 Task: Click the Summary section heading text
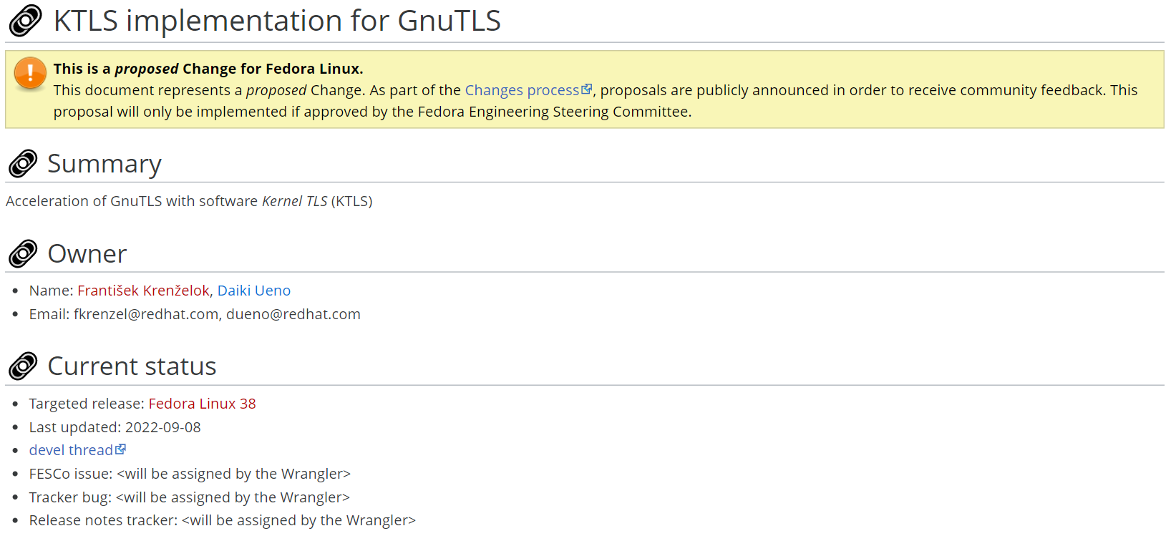tap(105, 164)
